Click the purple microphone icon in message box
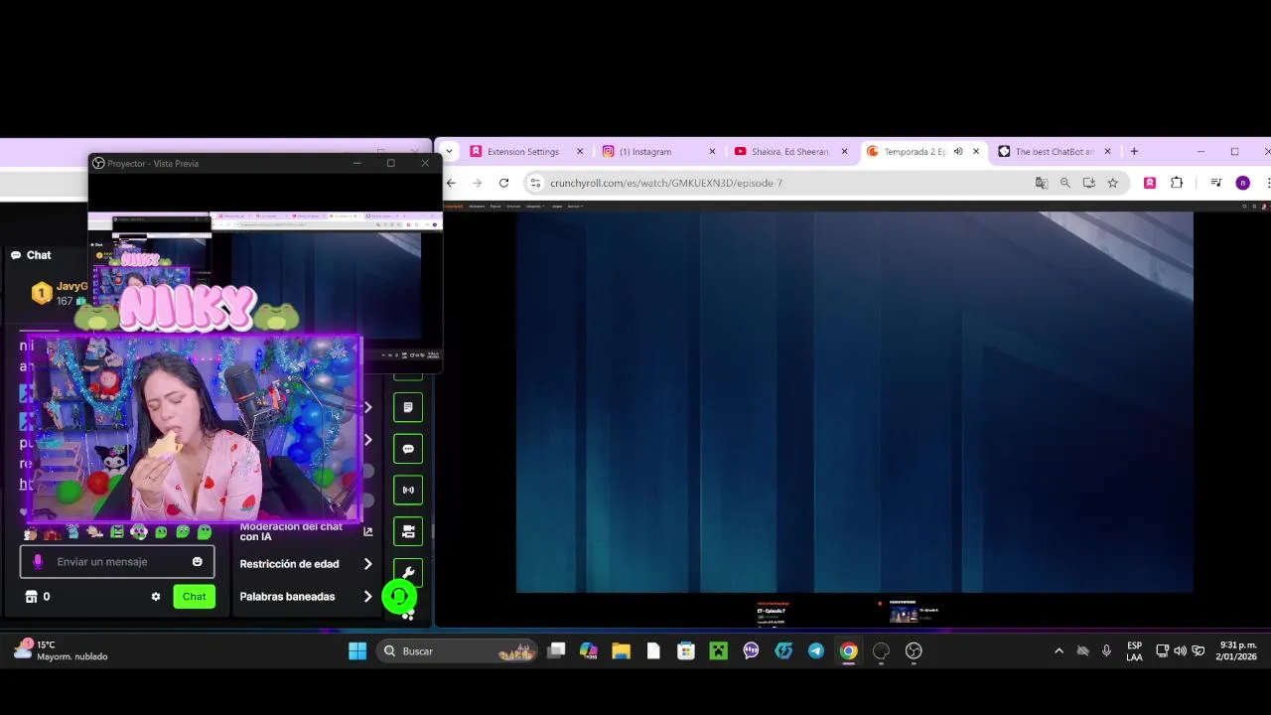 38,562
